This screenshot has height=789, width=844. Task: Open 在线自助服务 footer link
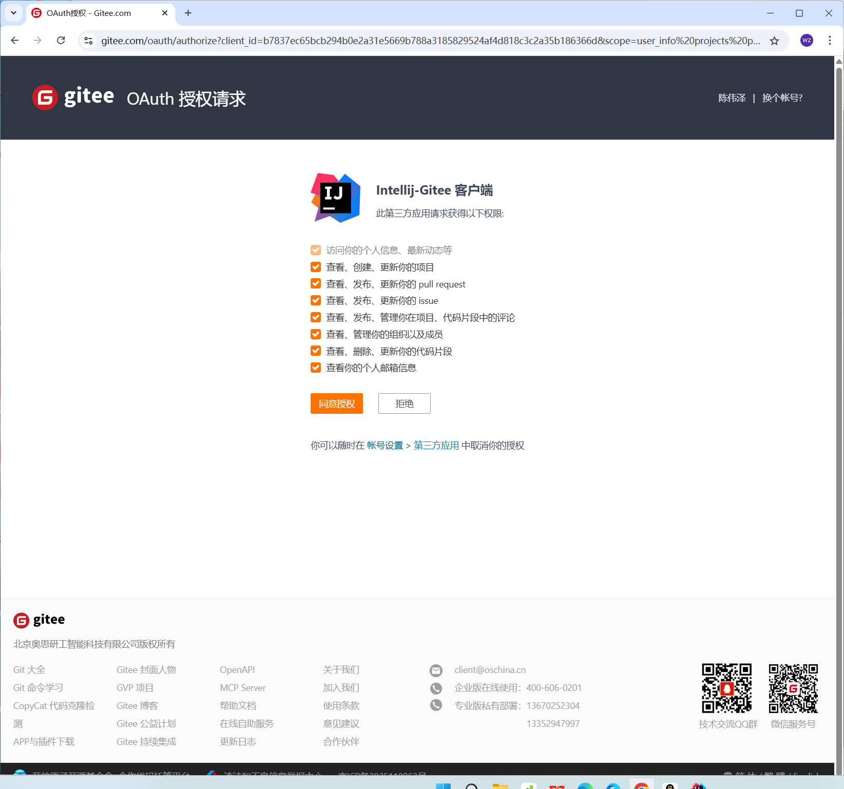click(247, 724)
